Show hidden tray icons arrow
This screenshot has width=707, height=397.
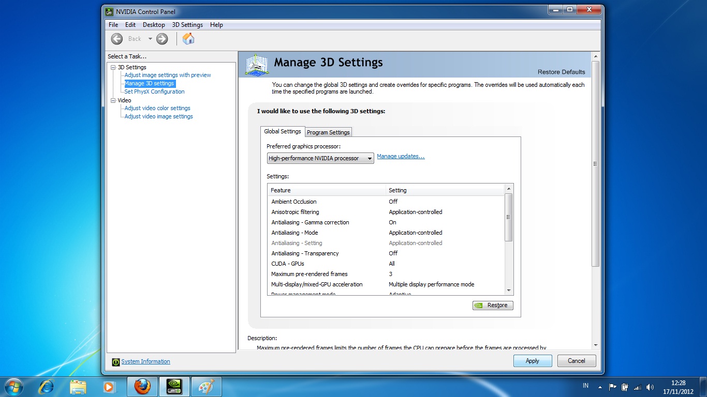click(x=600, y=387)
